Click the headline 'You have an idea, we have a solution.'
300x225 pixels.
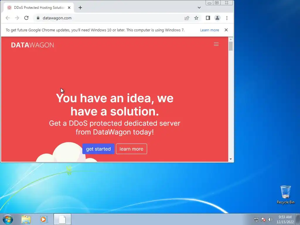115,105
